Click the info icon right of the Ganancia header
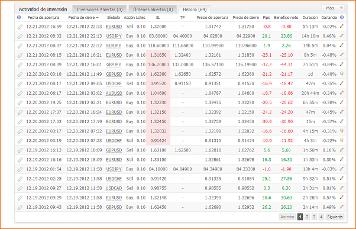Screen dimensions: 356x229 [342, 18]
